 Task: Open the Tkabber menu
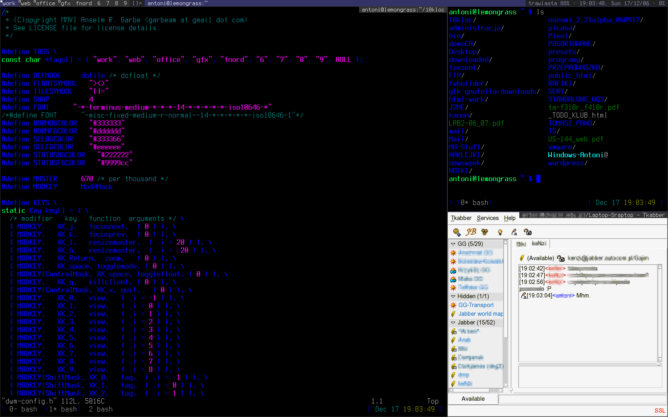(x=461, y=218)
